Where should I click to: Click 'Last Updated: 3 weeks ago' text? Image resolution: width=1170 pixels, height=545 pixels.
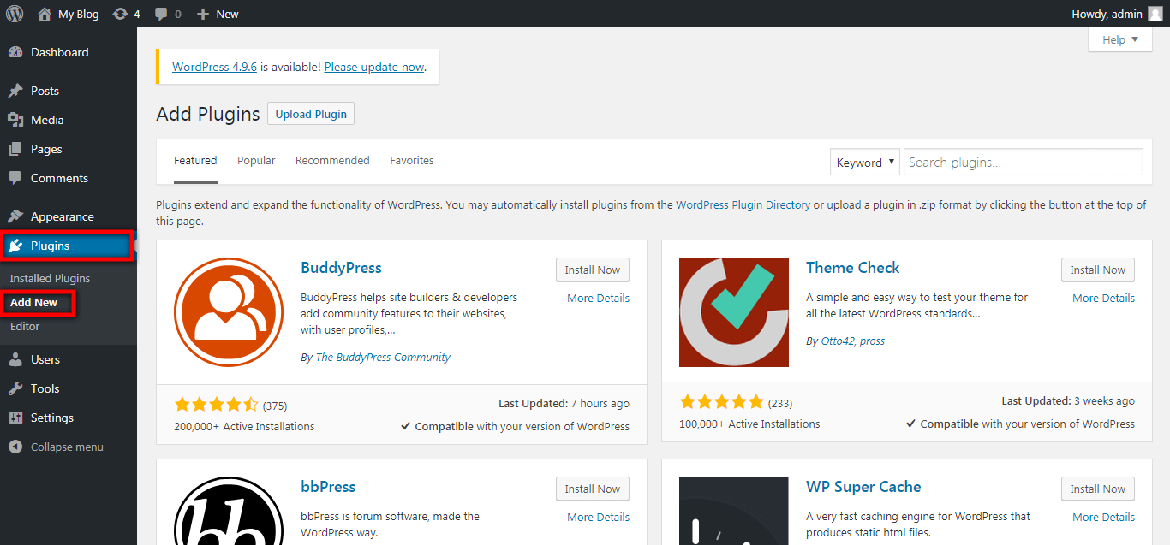(1068, 400)
